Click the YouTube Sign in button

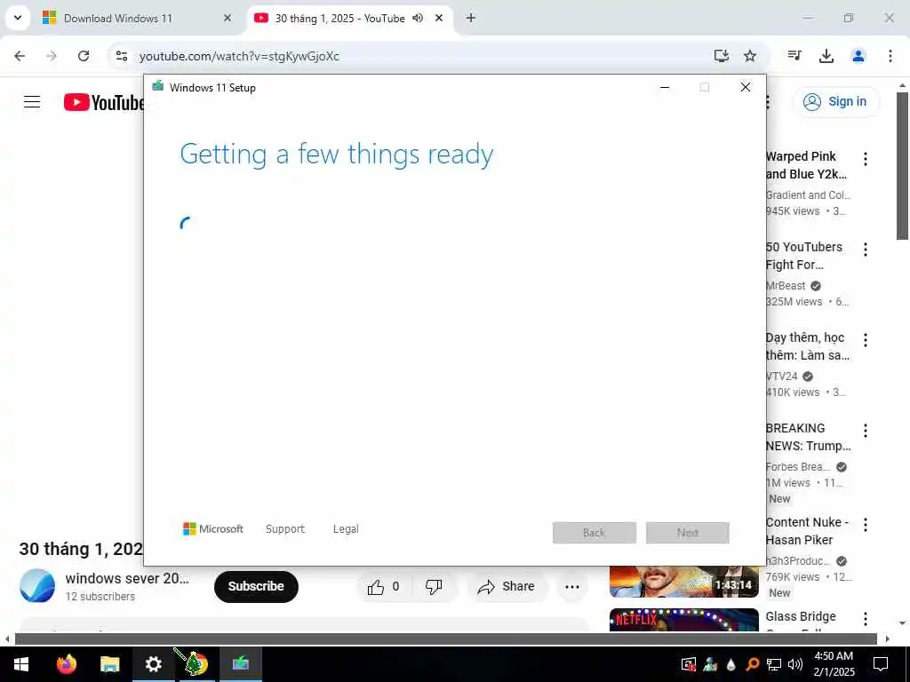click(x=836, y=101)
